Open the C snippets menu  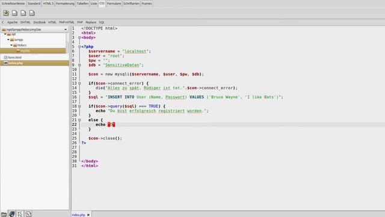pos(3,22)
